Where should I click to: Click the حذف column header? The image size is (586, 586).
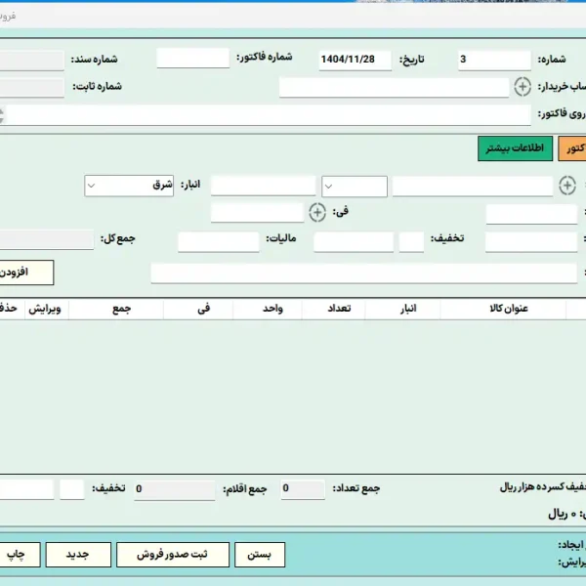tap(12, 309)
